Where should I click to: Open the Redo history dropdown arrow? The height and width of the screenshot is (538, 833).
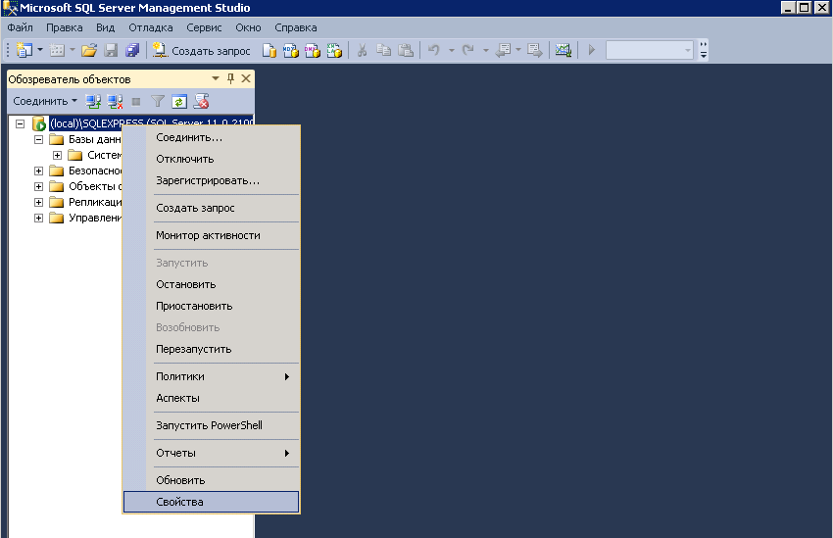pos(485,50)
